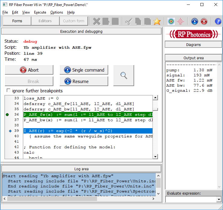Click the Diagrams header button
Viewport: 223px width, 210px height.
point(193,45)
